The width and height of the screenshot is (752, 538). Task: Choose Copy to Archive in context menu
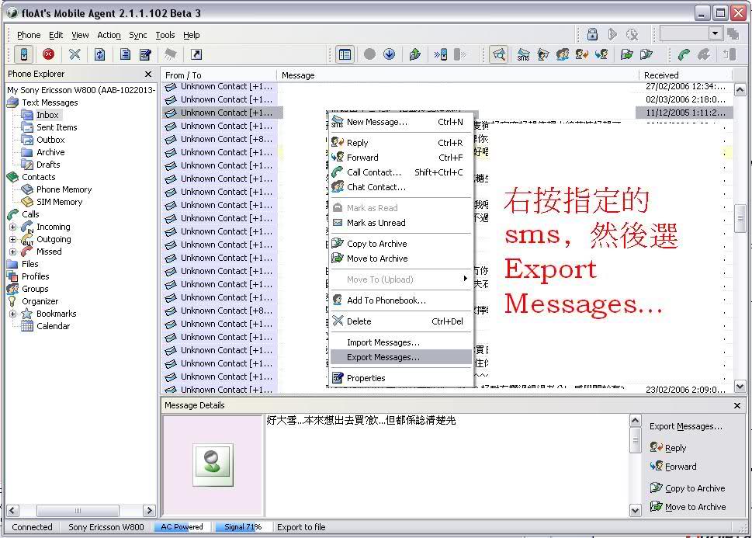click(x=401, y=244)
